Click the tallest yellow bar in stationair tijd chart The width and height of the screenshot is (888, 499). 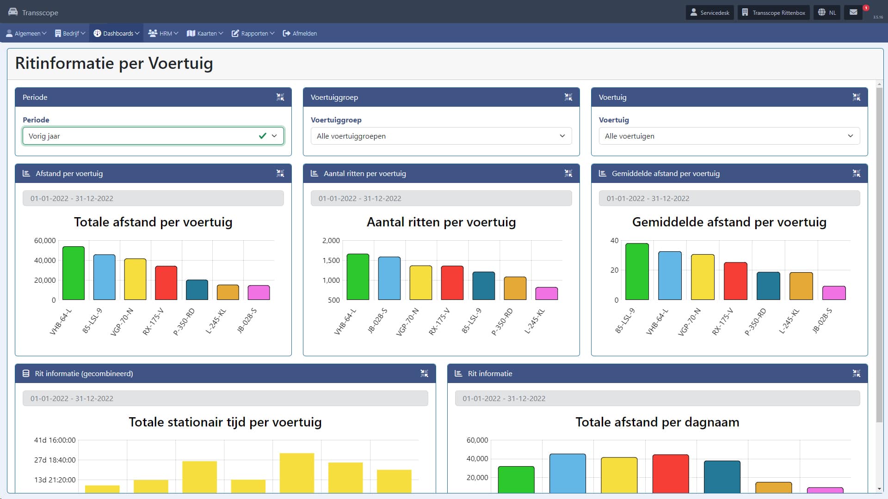tap(297, 473)
